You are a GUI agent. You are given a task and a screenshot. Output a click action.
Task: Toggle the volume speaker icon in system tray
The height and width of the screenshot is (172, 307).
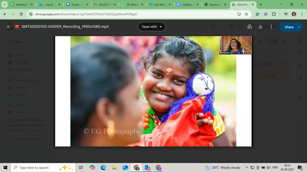pos(268,168)
